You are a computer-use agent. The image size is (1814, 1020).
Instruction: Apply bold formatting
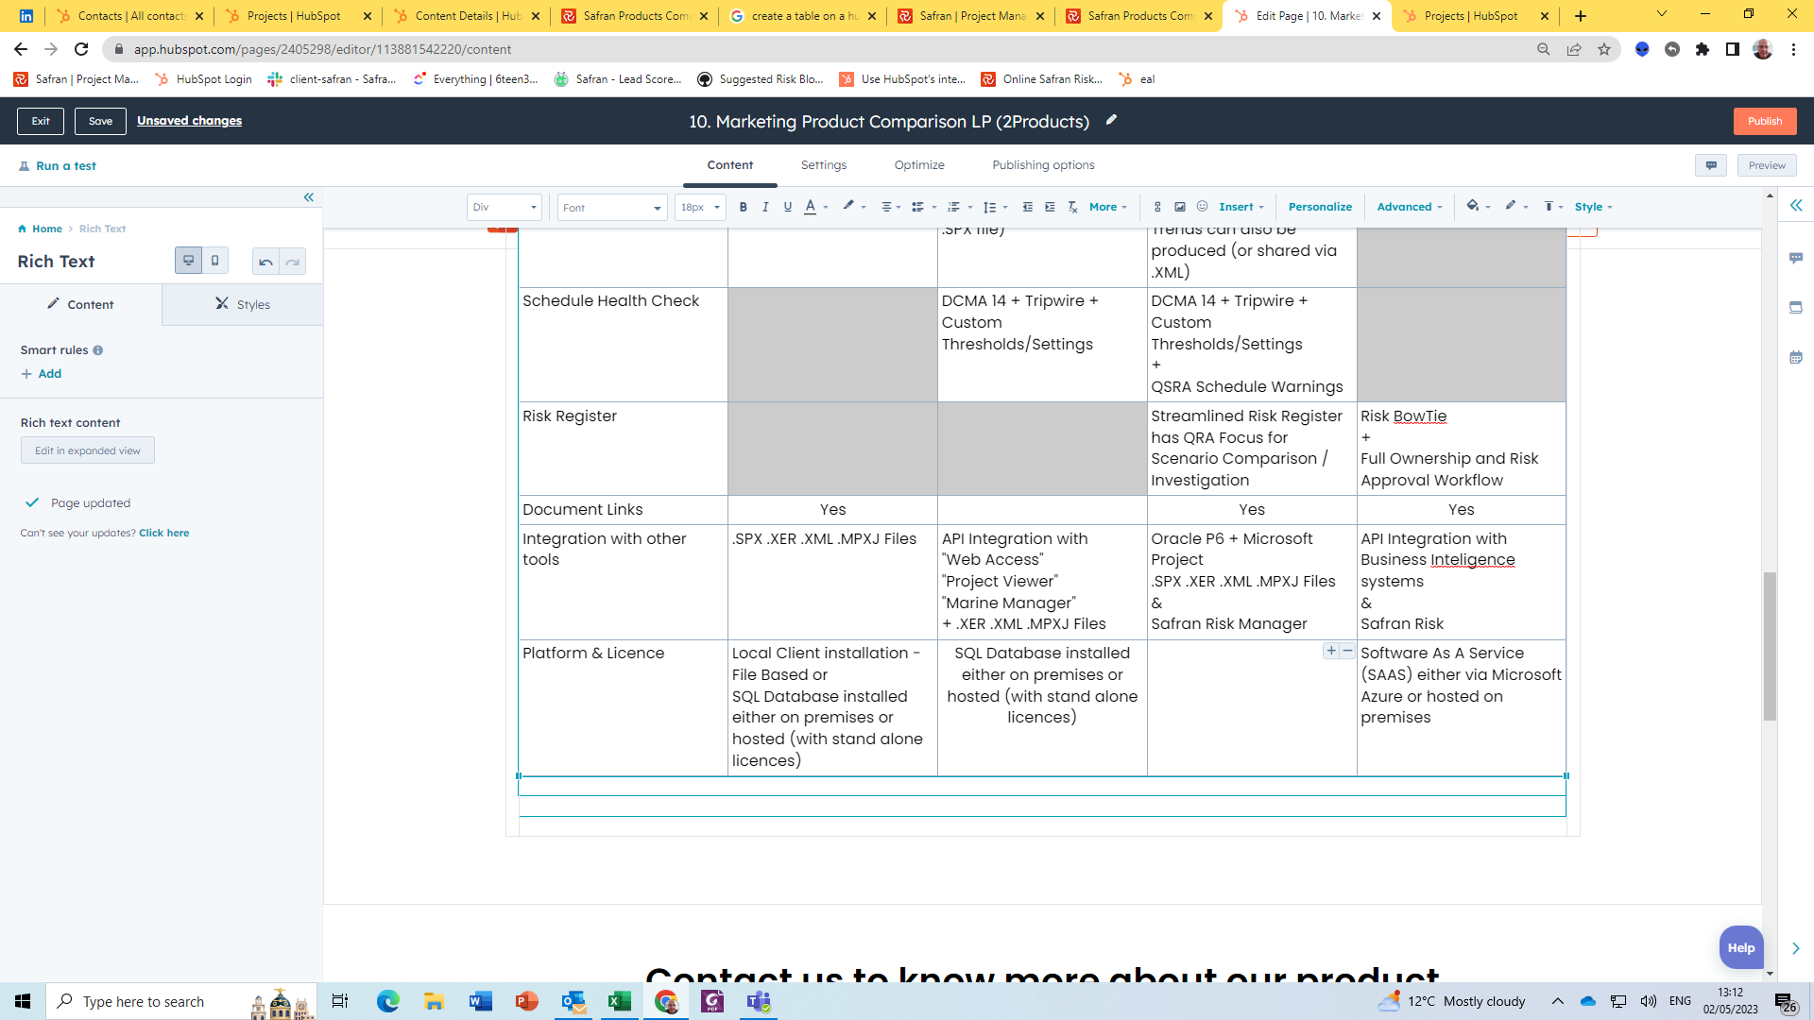coord(744,207)
